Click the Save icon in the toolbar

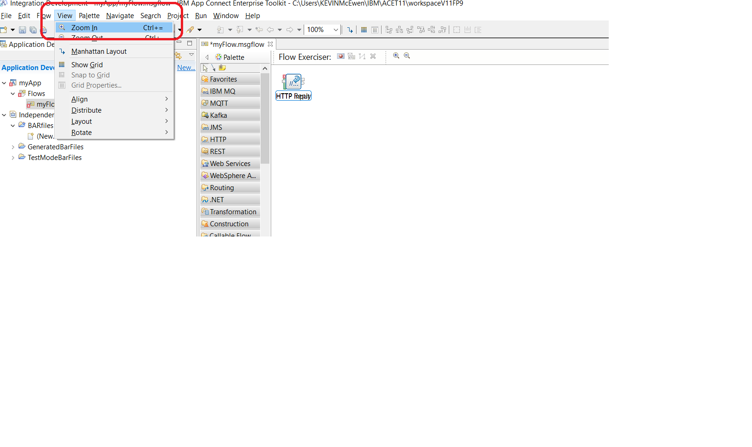(x=22, y=30)
